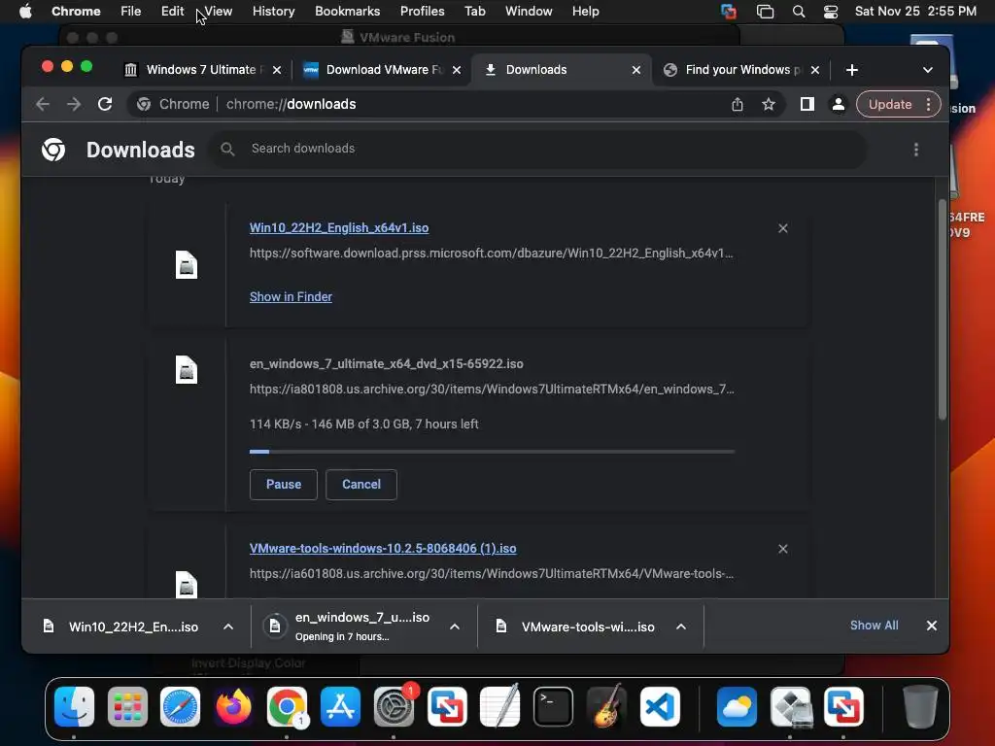Image resolution: width=995 pixels, height=746 pixels.
Task: Cancel the Windows 7 ISO download
Action: tap(361, 485)
